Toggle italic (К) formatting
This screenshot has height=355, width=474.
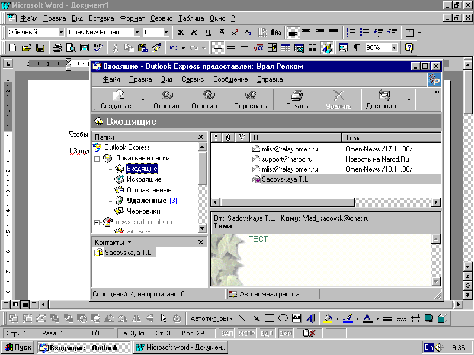click(x=194, y=32)
